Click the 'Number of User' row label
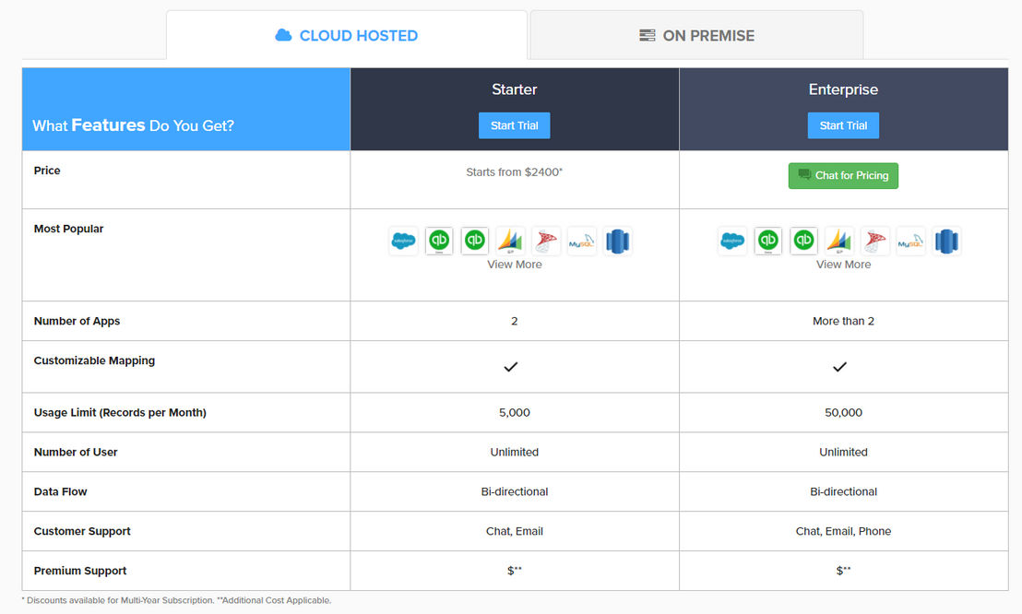The image size is (1022, 614). [76, 452]
